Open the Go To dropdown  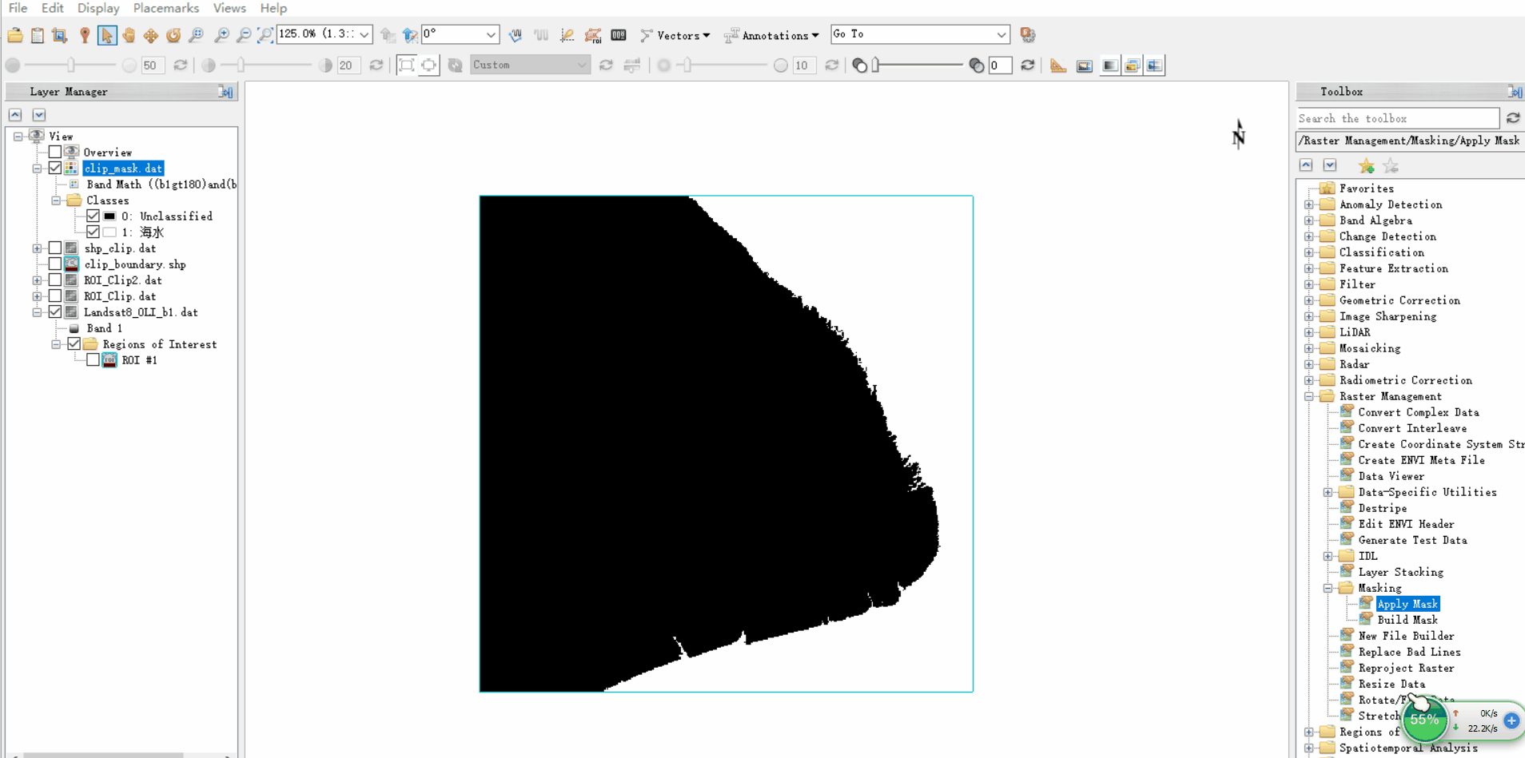(x=1001, y=34)
